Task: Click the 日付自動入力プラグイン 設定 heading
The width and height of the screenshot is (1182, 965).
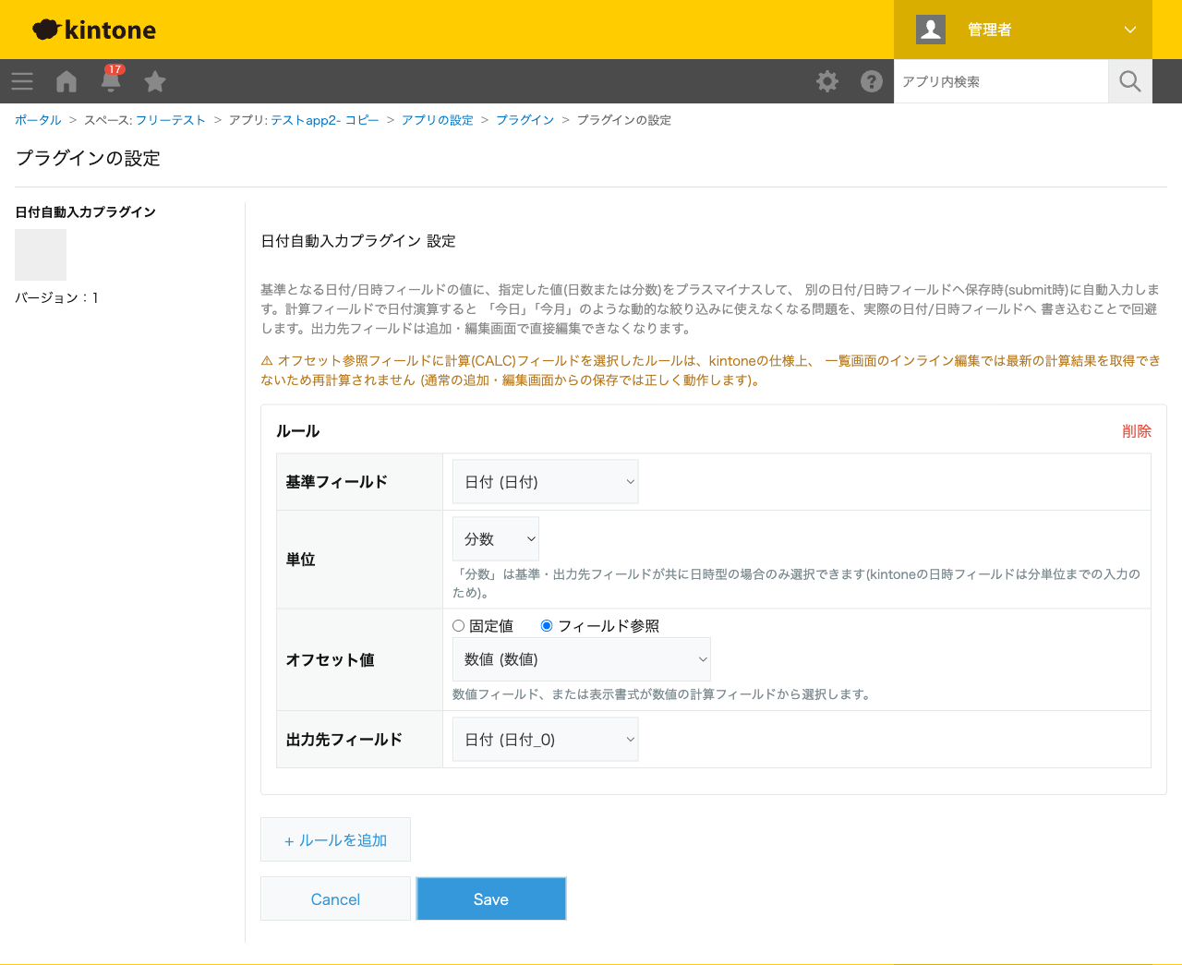Action: click(358, 241)
